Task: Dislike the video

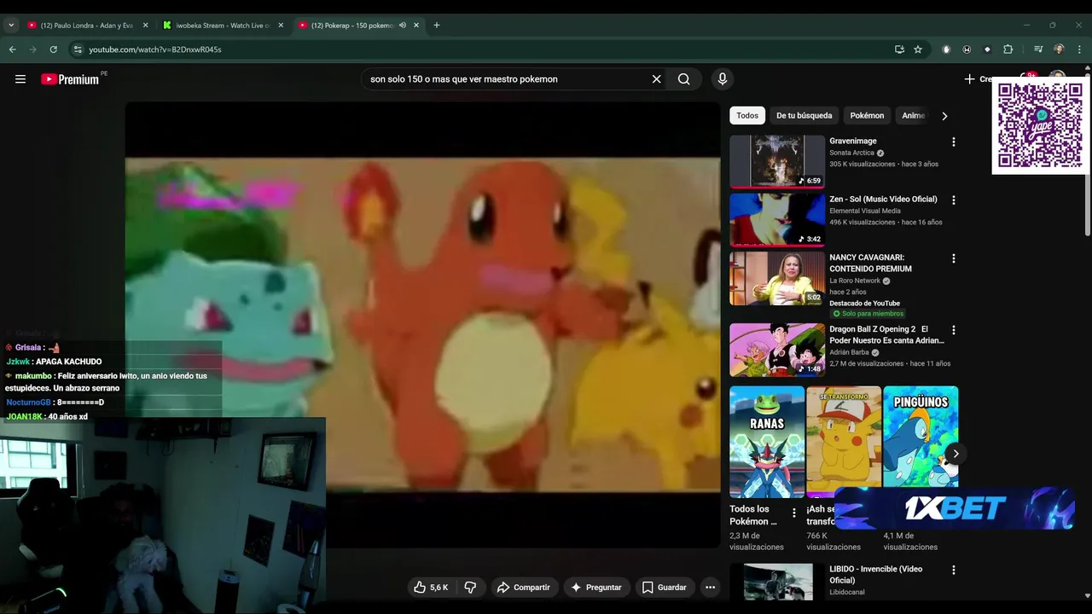Action: (470, 588)
